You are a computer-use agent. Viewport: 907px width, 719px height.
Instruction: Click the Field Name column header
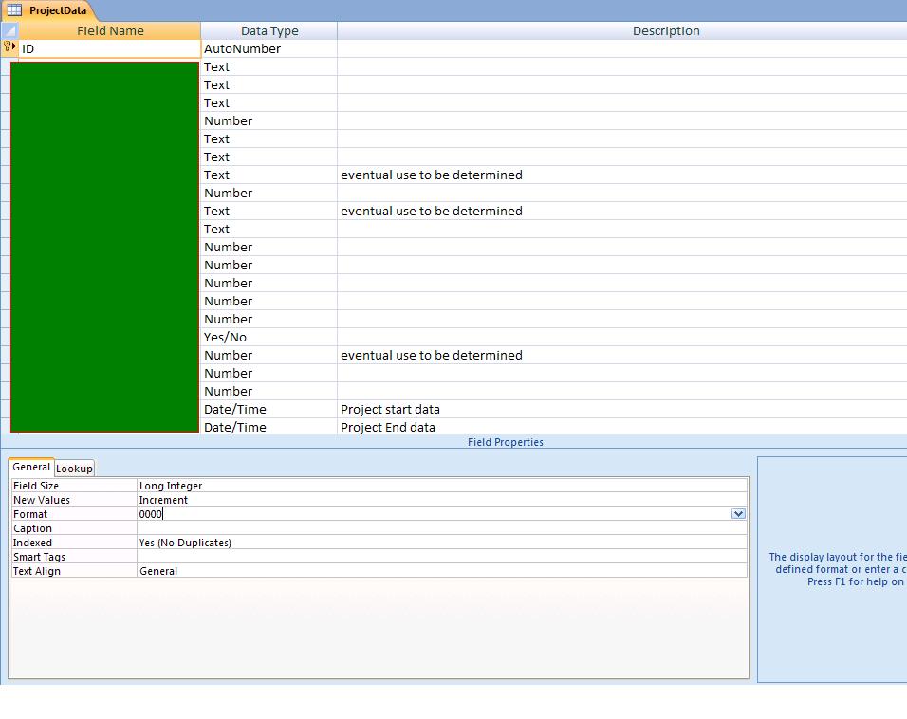tap(110, 30)
